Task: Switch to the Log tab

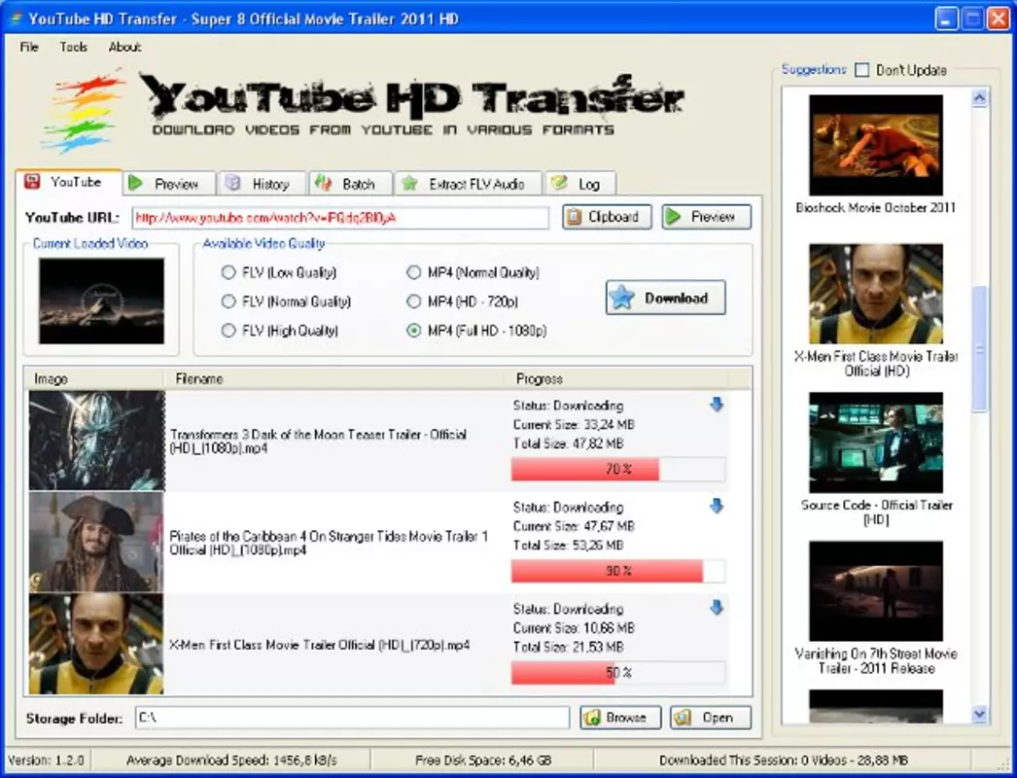Action: 579,184
